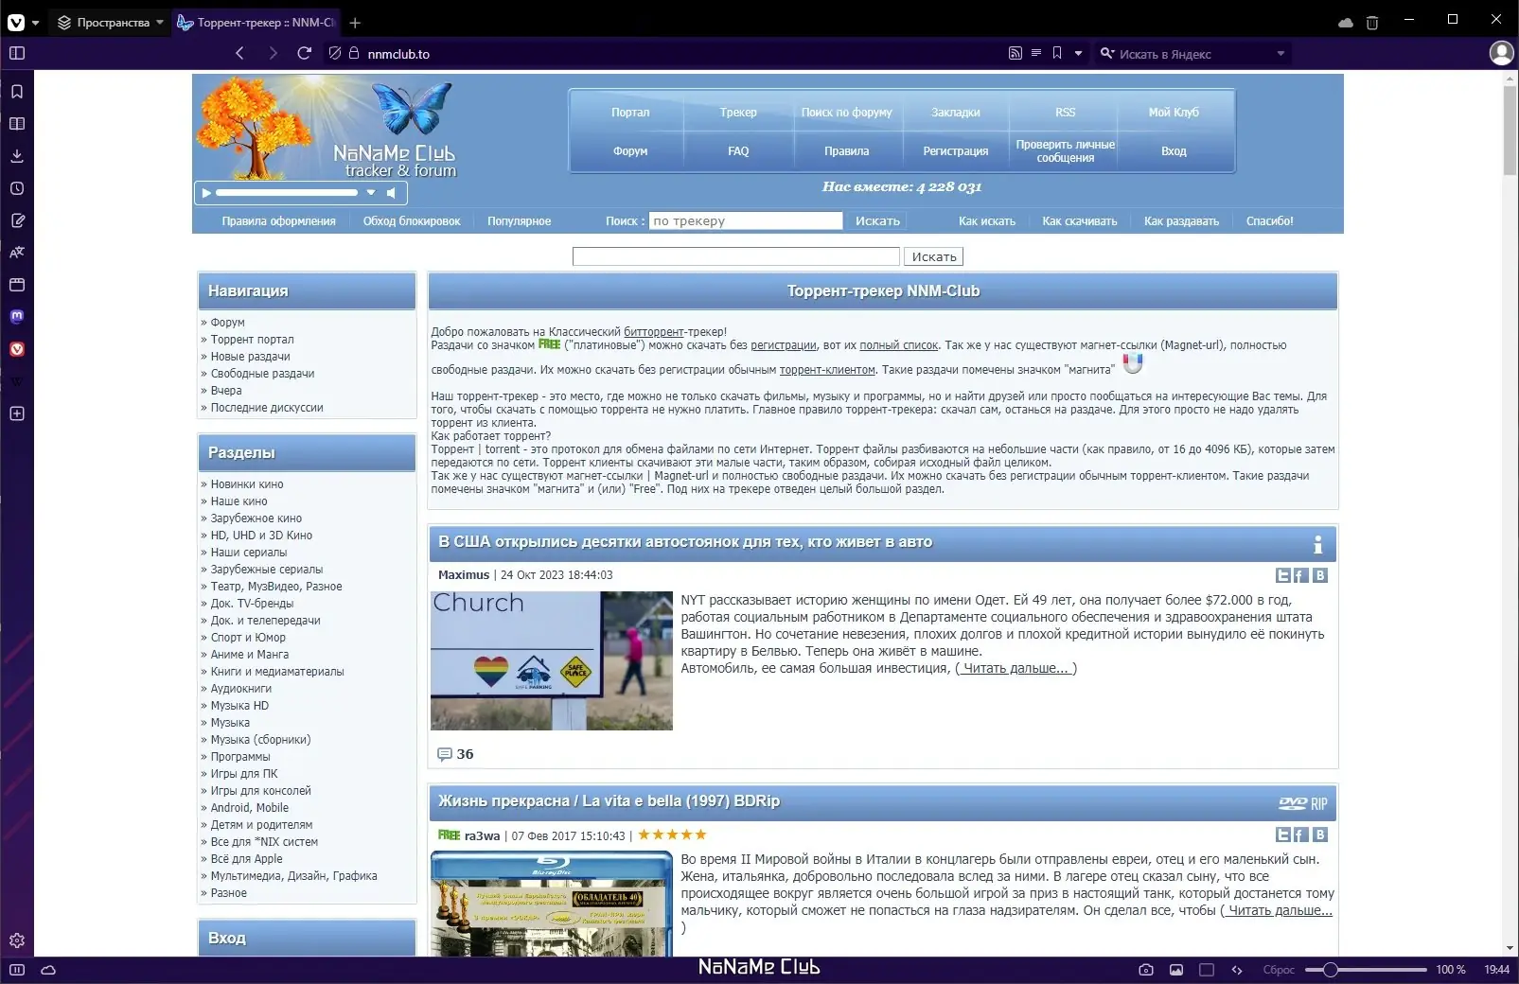Image resolution: width=1519 pixels, height=984 pixels.
Task: Mute the site audio player
Action: (391, 193)
